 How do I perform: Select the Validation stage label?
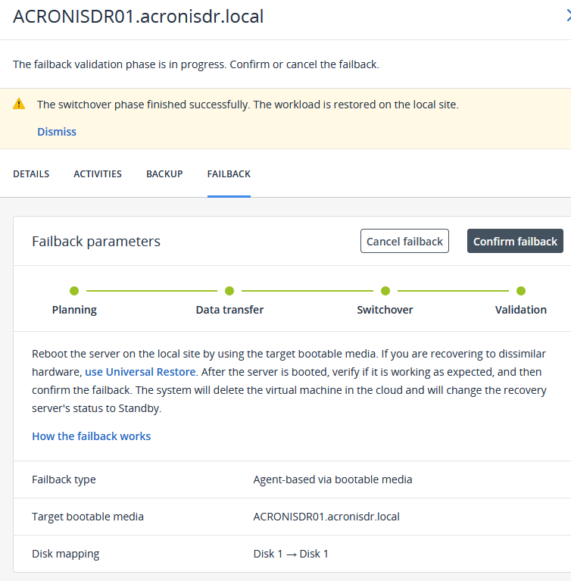tap(520, 310)
